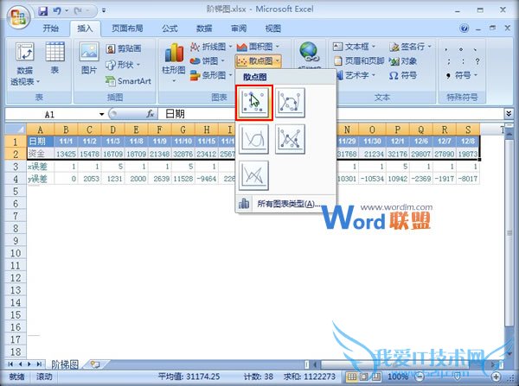Switch to the Formulas (公式) tab
The image size is (519, 386).
pyautogui.click(x=170, y=28)
